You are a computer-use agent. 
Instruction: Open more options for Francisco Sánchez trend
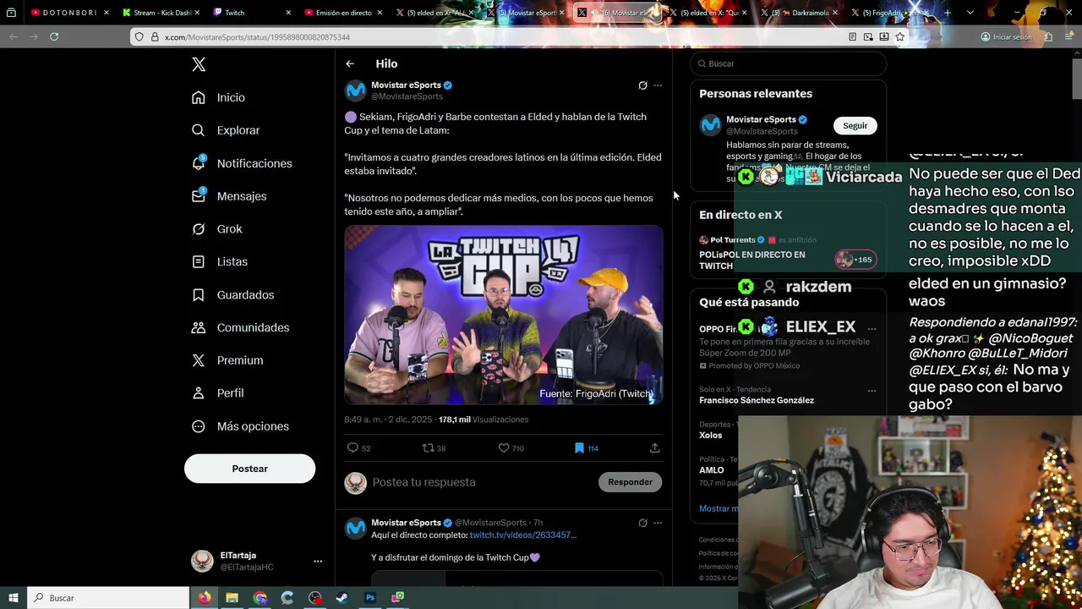tap(872, 390)
